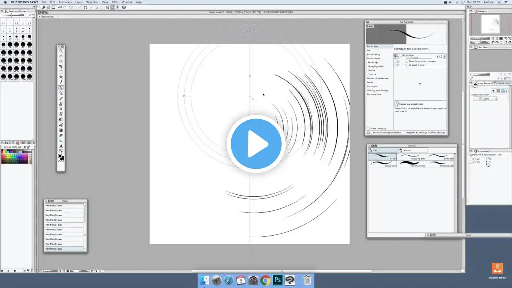Viewport: 512px width, 288px height.
Task: Open Photoshop from the Dock
Action: pyautogui.click(x=278, y=280)
